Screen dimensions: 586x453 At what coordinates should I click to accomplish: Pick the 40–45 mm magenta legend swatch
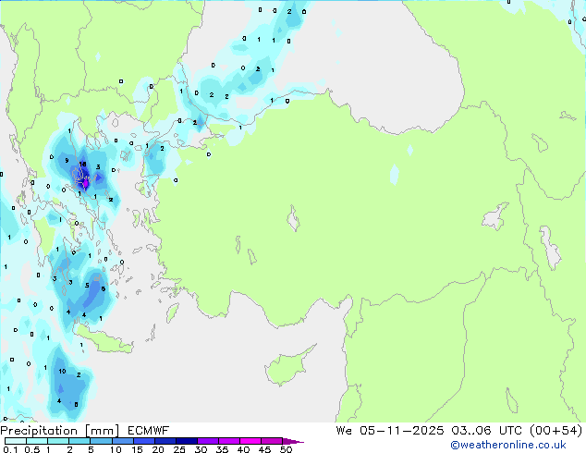(250, 441)
